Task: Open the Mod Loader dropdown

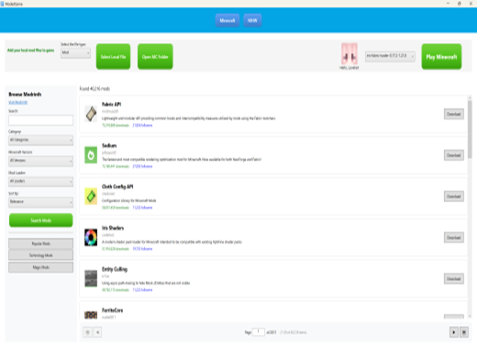Action: (x=40, y=181)
